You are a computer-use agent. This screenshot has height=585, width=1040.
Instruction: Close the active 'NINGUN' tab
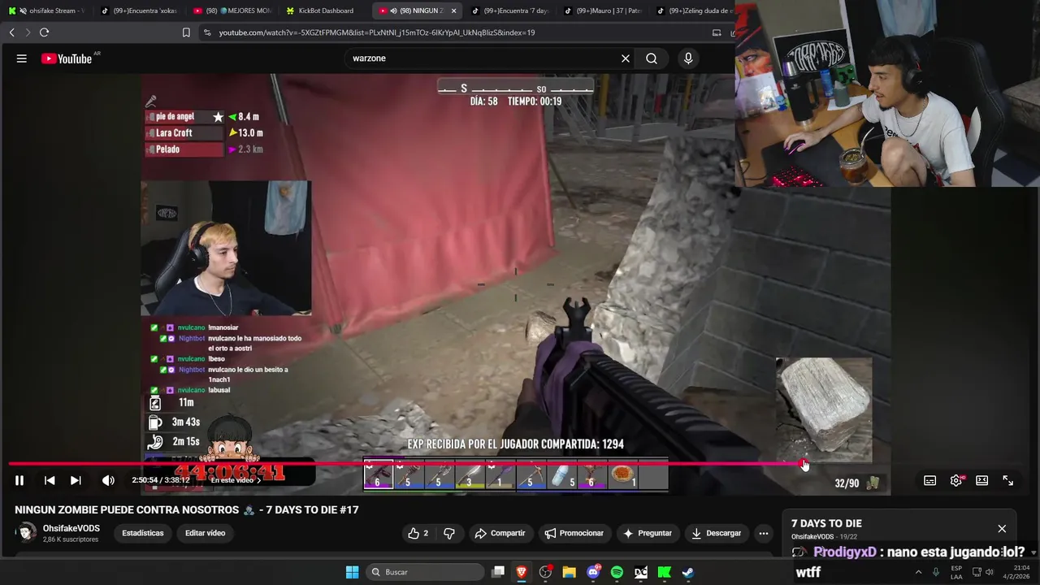(x=453, y=11)
